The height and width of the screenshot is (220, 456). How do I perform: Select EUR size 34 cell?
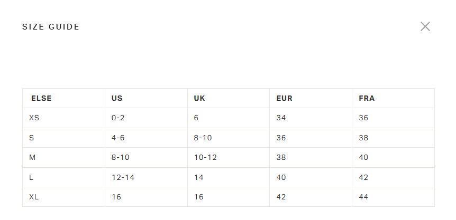point(281,118)
